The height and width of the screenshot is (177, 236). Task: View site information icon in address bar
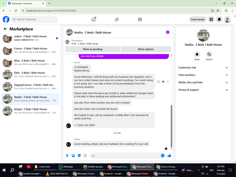click(x=23, y=10)
